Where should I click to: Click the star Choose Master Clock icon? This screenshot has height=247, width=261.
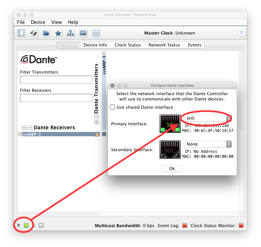coord(58,33)
